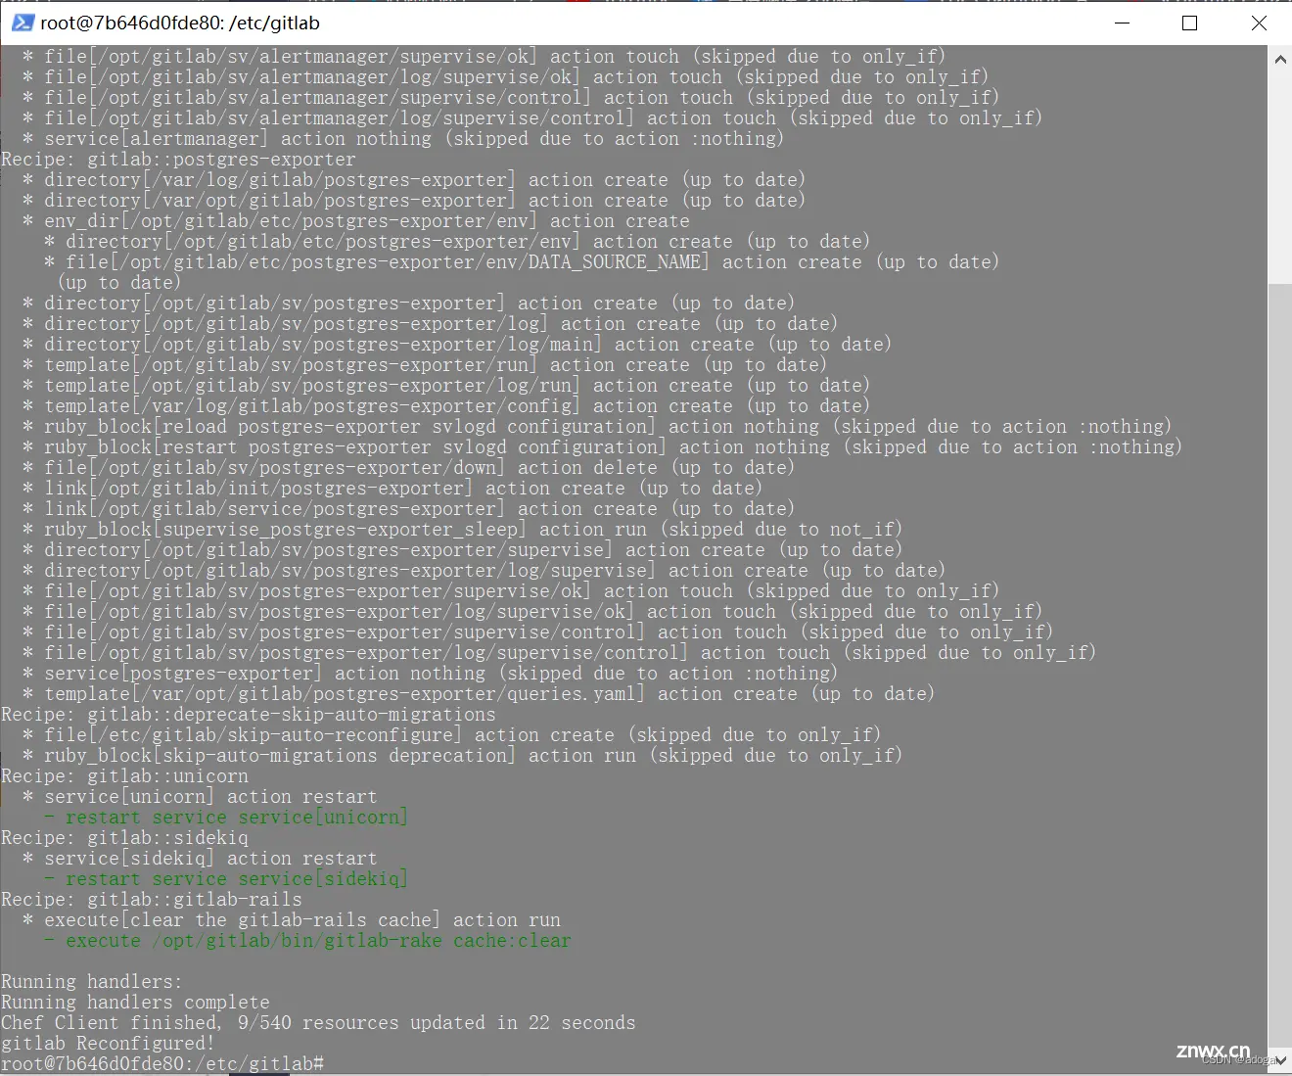Minimize the terminal window
The height and width of the screenshot is (1076, 1292).
[x=1122, y=23]
